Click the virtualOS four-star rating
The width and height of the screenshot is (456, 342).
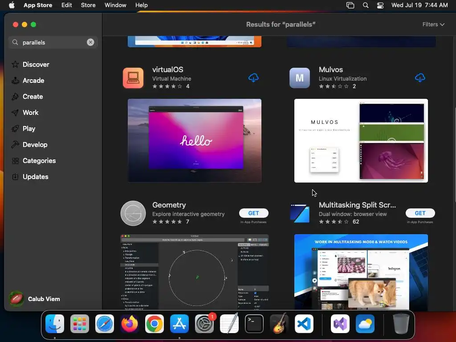pyautogui.click(x=167, y=86)
